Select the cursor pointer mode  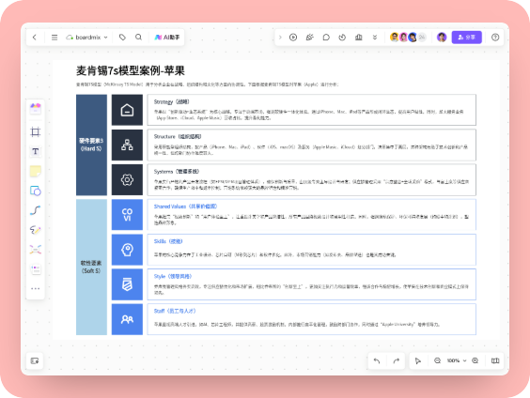click(418, 360)
